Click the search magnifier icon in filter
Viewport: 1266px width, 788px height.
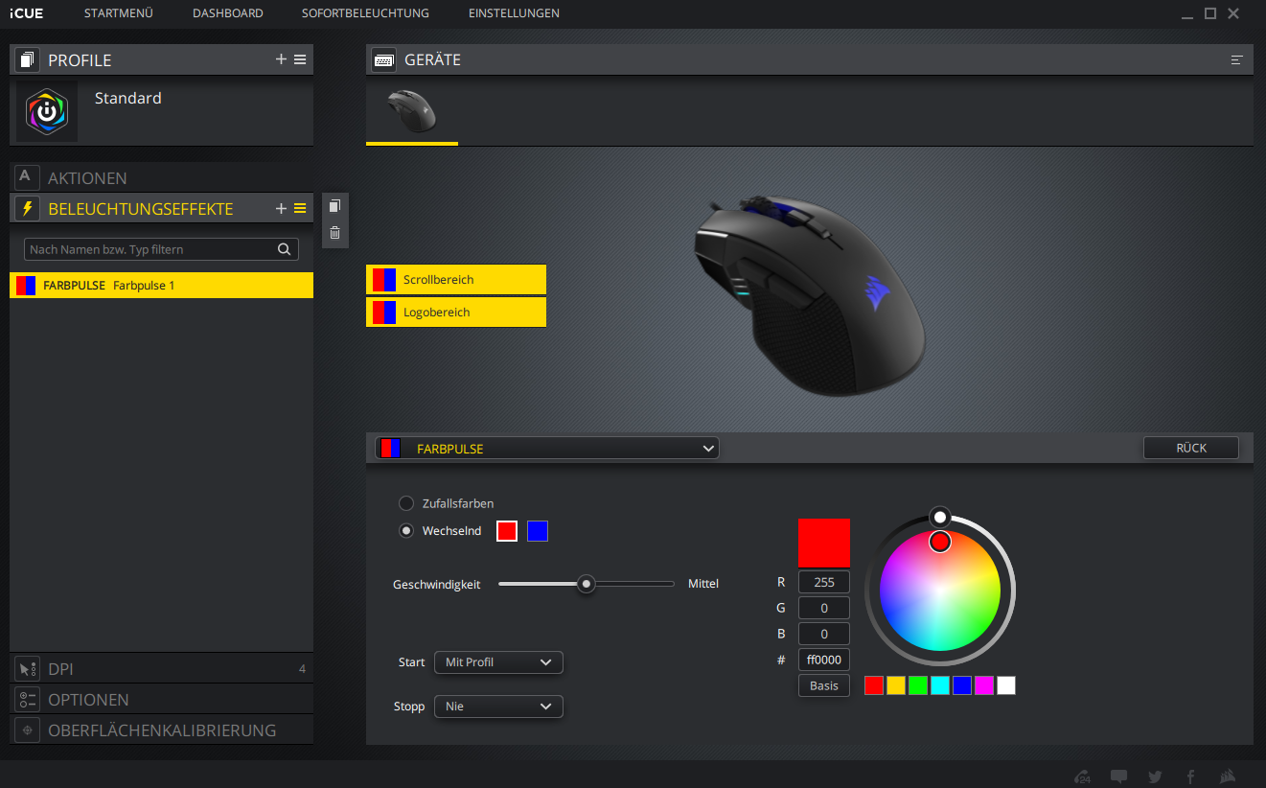click(284, 249)
